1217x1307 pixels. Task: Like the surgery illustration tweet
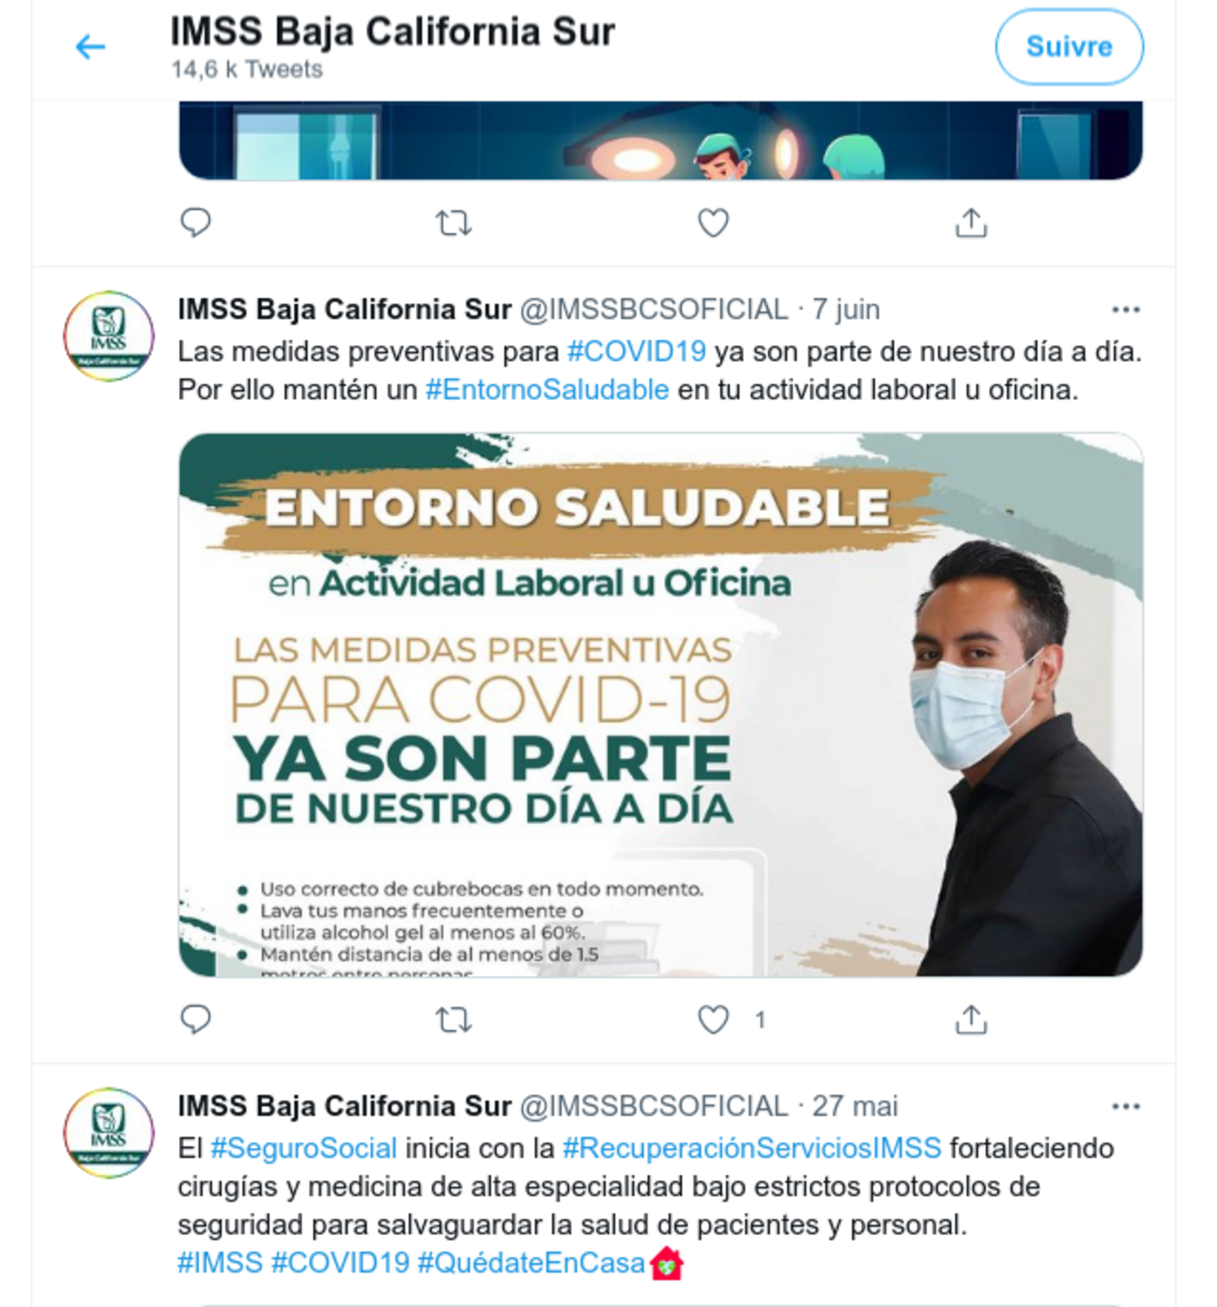(713, 223)
